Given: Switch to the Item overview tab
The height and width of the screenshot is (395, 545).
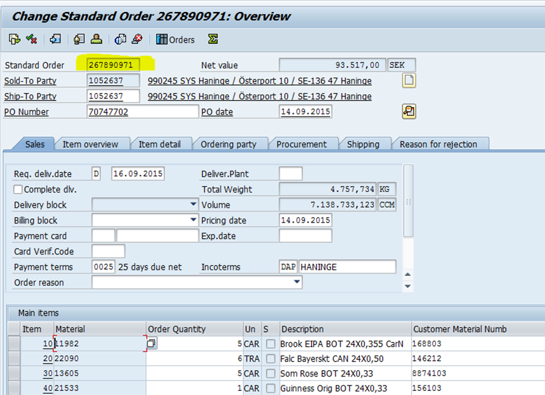Looking at the screenshot, I should 90,144.
